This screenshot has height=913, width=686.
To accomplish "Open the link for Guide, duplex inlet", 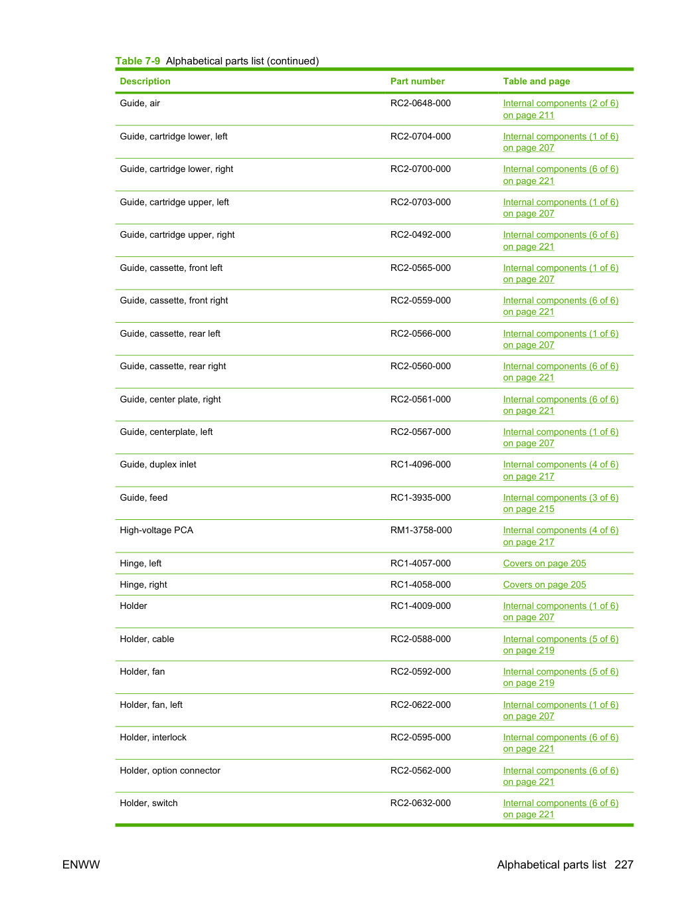I will point(560,470).
